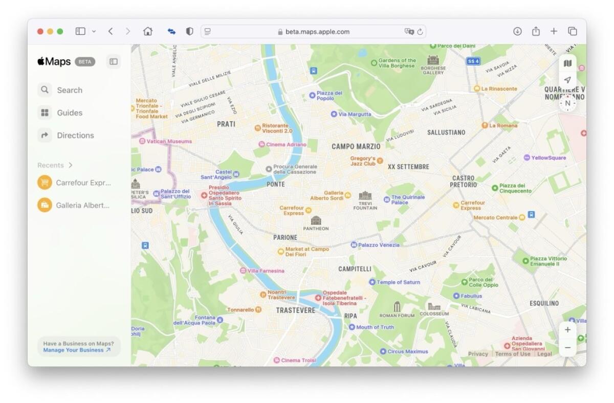Screen dimensions: 614x403
Task: Click the current location arrow control
Action: 567,80
